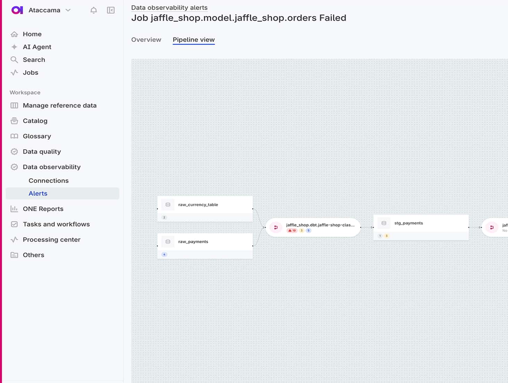
Task: Select the stg_payments pipeline node
Action: coord(421,223)
